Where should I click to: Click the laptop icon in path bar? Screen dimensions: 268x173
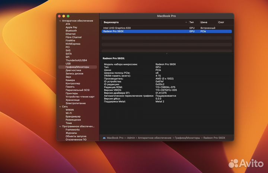pos(104,138)
